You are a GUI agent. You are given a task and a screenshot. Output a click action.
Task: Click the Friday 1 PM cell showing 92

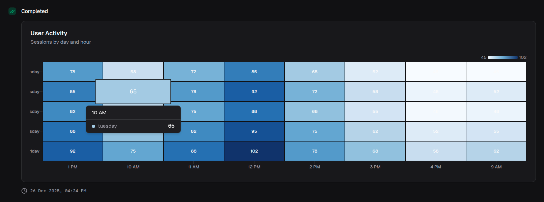73,151
